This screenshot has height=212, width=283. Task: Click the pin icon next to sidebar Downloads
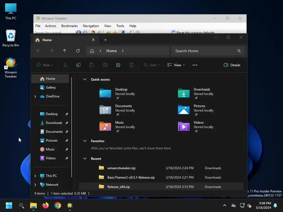pyautogui.click(x=67, y=123)
